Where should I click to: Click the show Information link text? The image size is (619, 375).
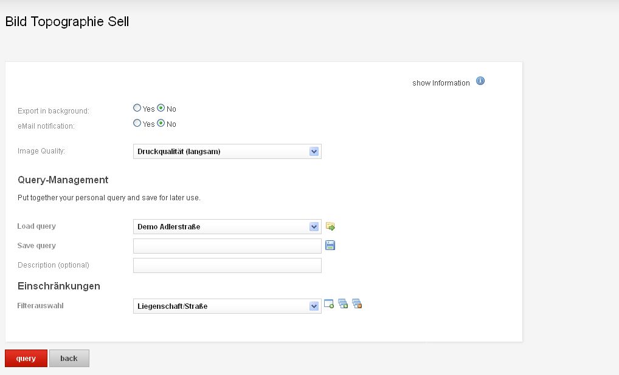(x=441, y=83)
